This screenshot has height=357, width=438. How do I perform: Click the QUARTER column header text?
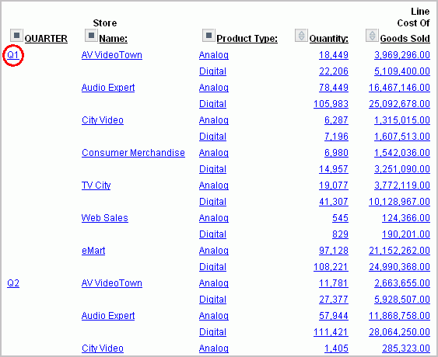click(46, 39)
